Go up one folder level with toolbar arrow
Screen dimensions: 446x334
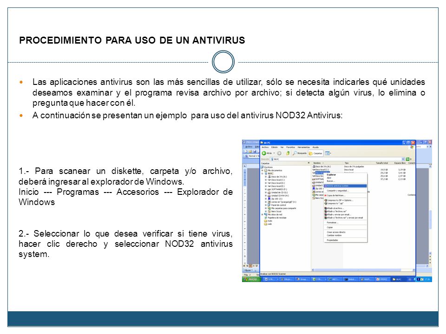pos(288,153)
